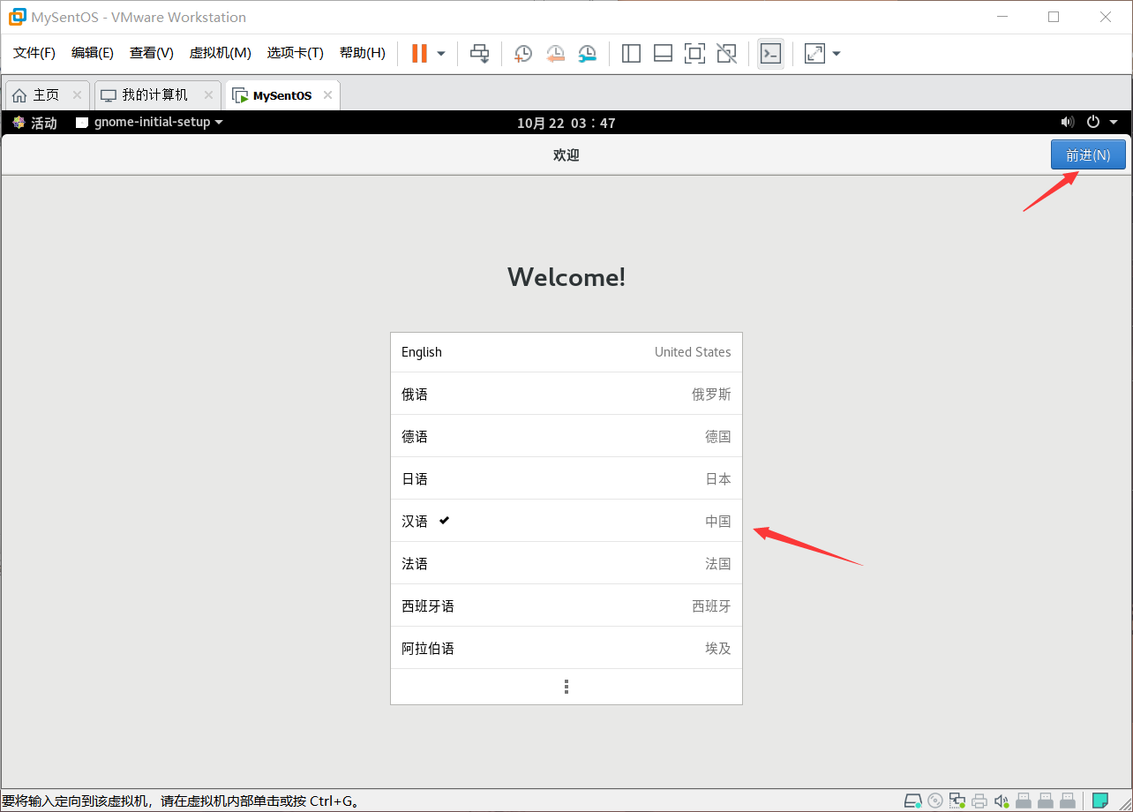Select 日语 language row
The height and width of the screenshot is (812, 1133).
click(x=566, y=478)
